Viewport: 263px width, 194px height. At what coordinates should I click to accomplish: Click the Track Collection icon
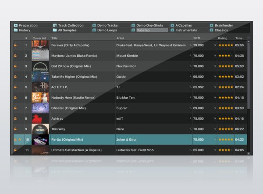[x=55, y=25]
